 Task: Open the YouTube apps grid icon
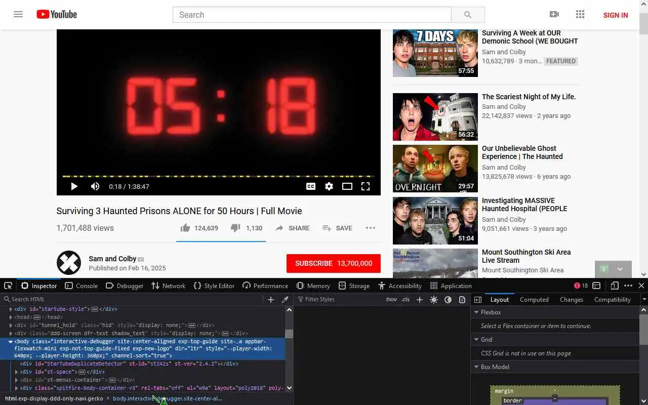580,15
